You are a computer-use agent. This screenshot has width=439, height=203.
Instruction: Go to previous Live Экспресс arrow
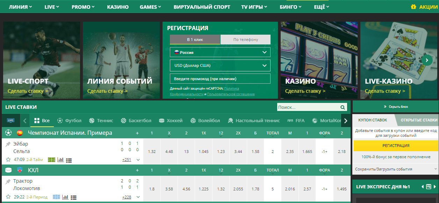(x=423, y=187)
